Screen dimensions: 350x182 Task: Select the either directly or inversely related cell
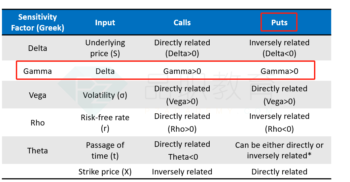pyautogui.click(x=279, y=150)
